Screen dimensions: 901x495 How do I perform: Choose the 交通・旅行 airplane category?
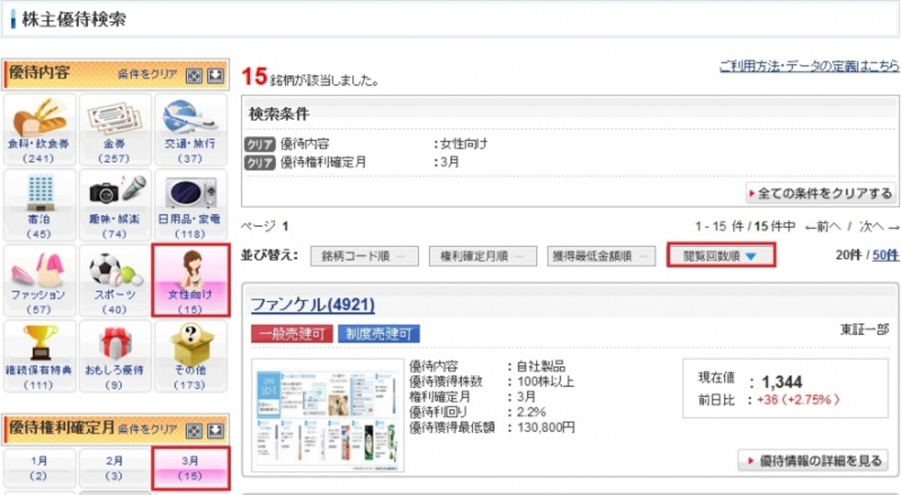point(190,130)
